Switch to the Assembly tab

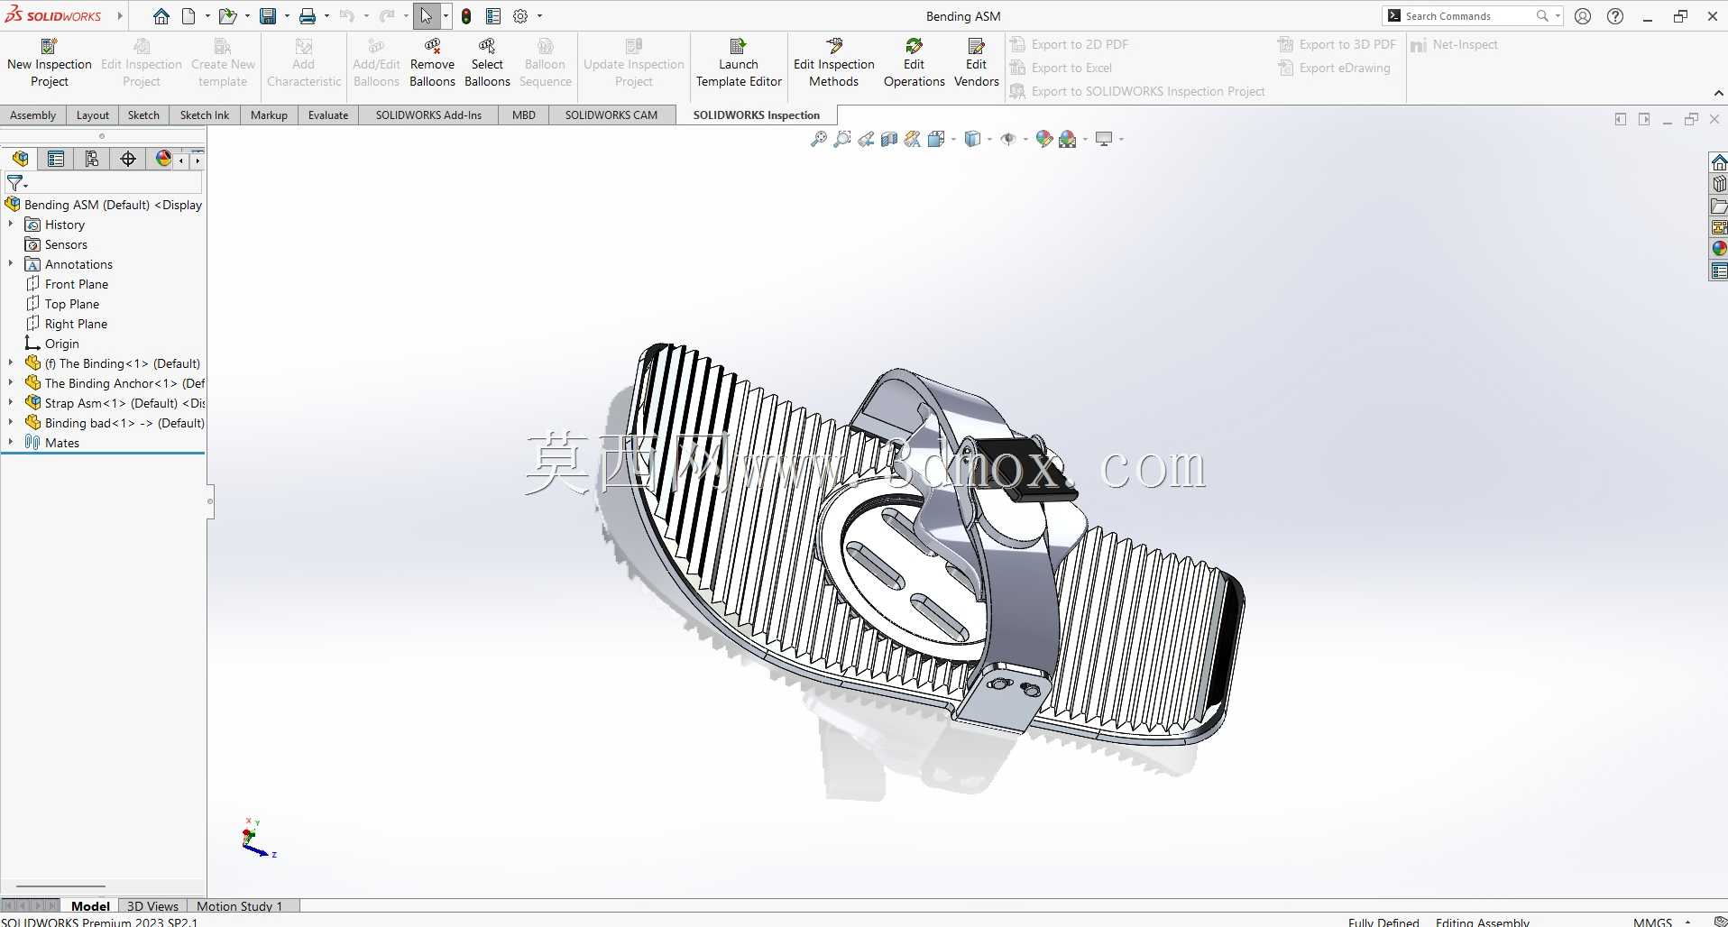pos(33,115)
